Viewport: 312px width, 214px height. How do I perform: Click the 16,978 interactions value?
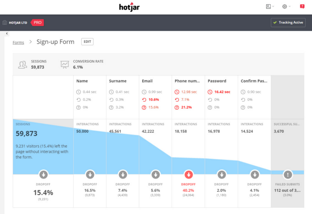click(x=214, y=132)
